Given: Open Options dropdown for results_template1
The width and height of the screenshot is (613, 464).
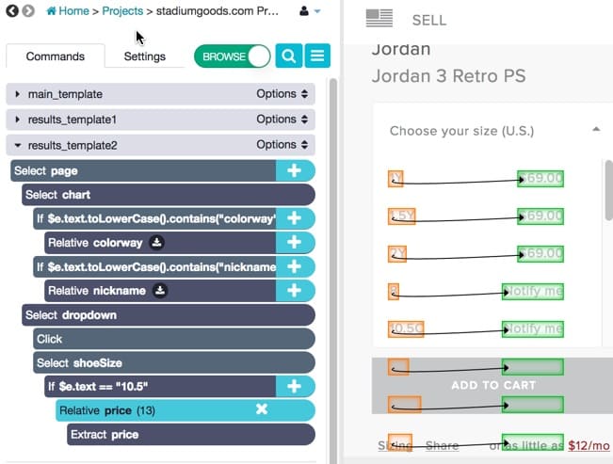Looking at the screenshot, I should (282, 120).
